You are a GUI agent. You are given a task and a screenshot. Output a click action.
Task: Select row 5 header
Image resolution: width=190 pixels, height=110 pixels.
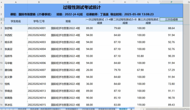[x=2, y=28]
